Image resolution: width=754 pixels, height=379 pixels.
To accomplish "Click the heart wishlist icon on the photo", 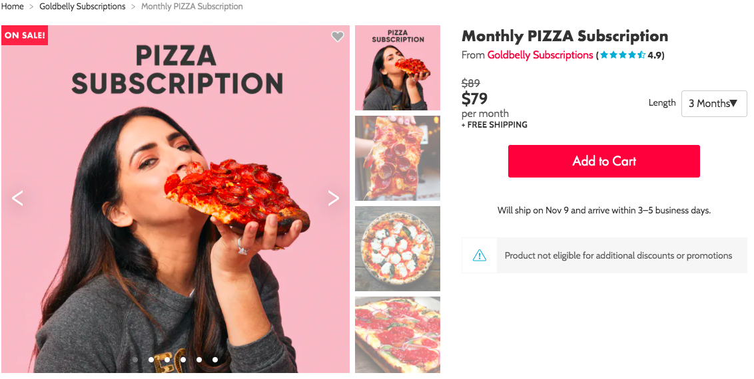I will [338, 37].
